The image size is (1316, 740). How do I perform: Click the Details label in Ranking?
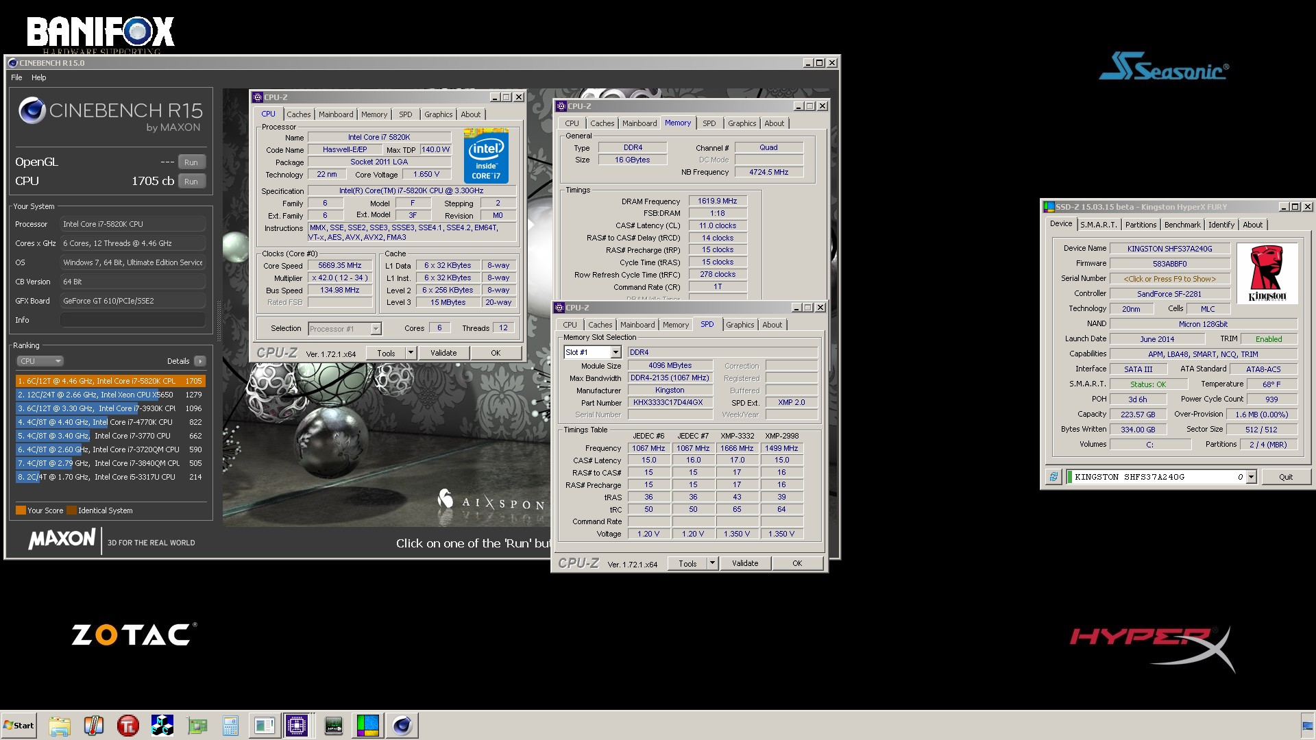coord(178,361)
